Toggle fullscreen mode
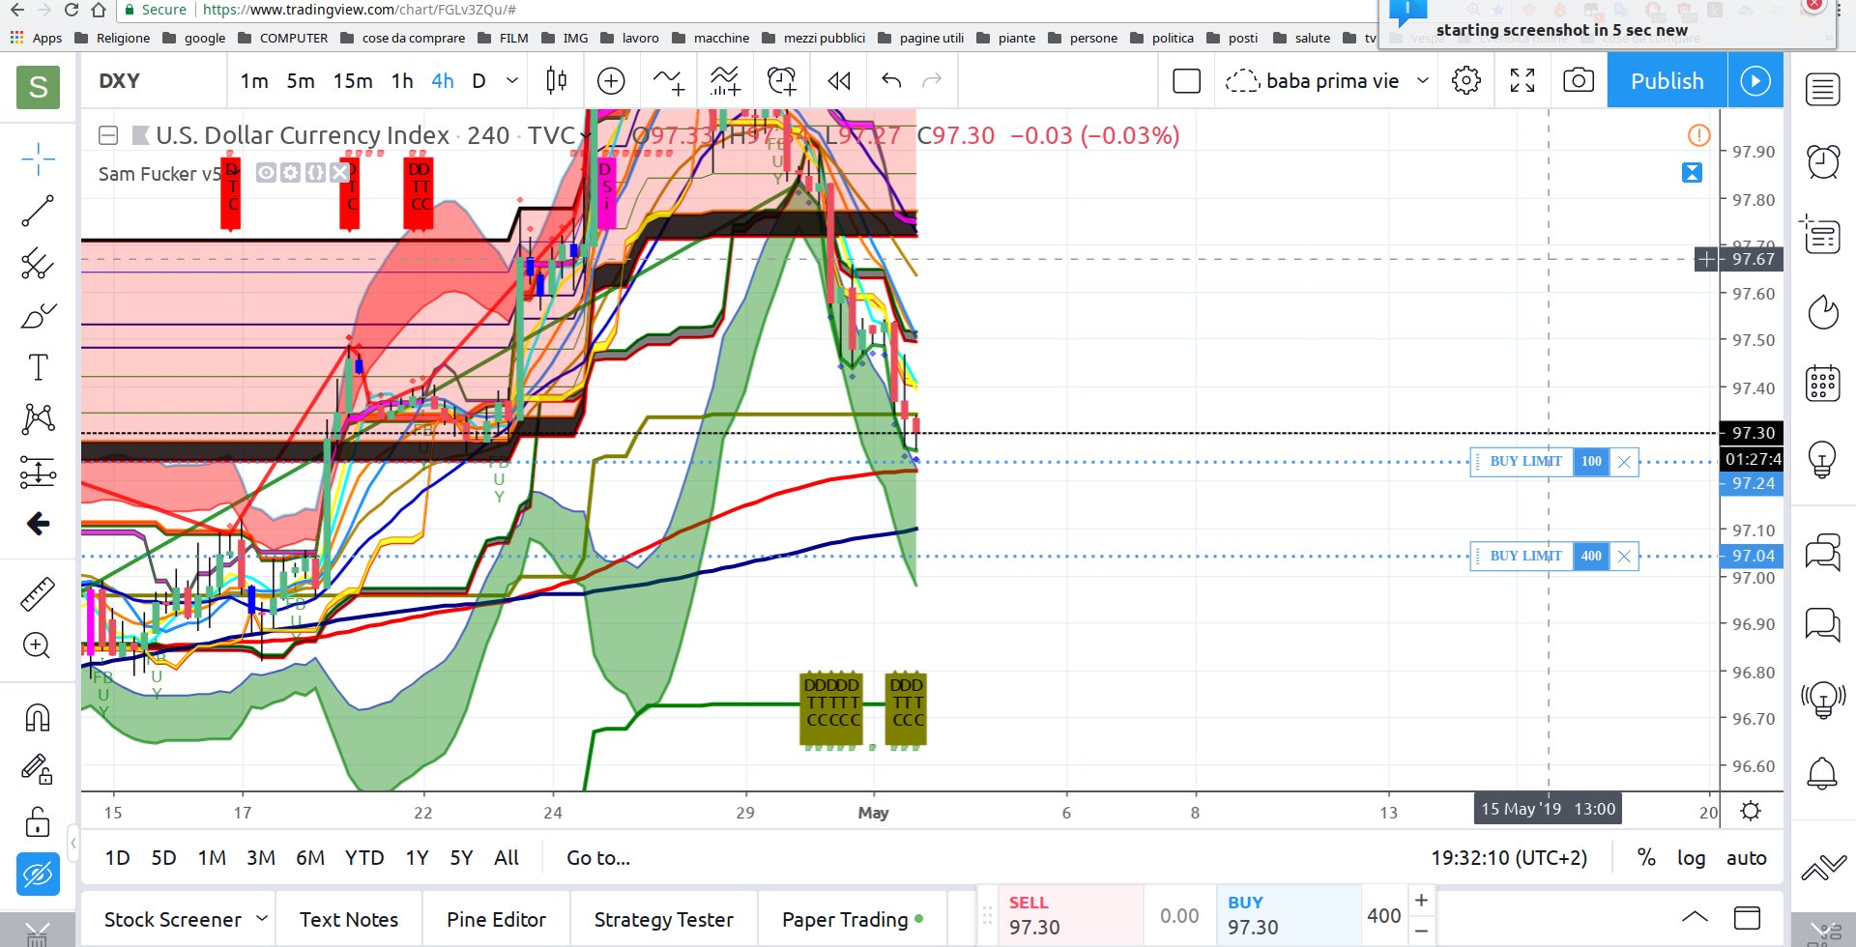The height and width of the screenshot is (947, 1856). pos(1522,81)
